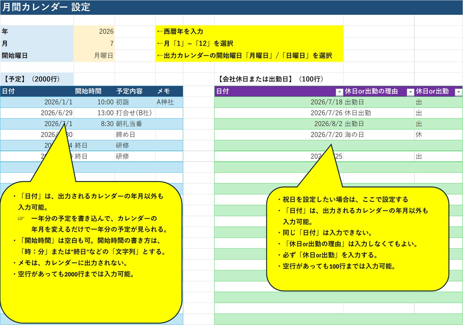The height and width of the screenshot is (325, 463).
Task: Select the schedule date cell 2026/1/1
Action: tap(37, 102)
